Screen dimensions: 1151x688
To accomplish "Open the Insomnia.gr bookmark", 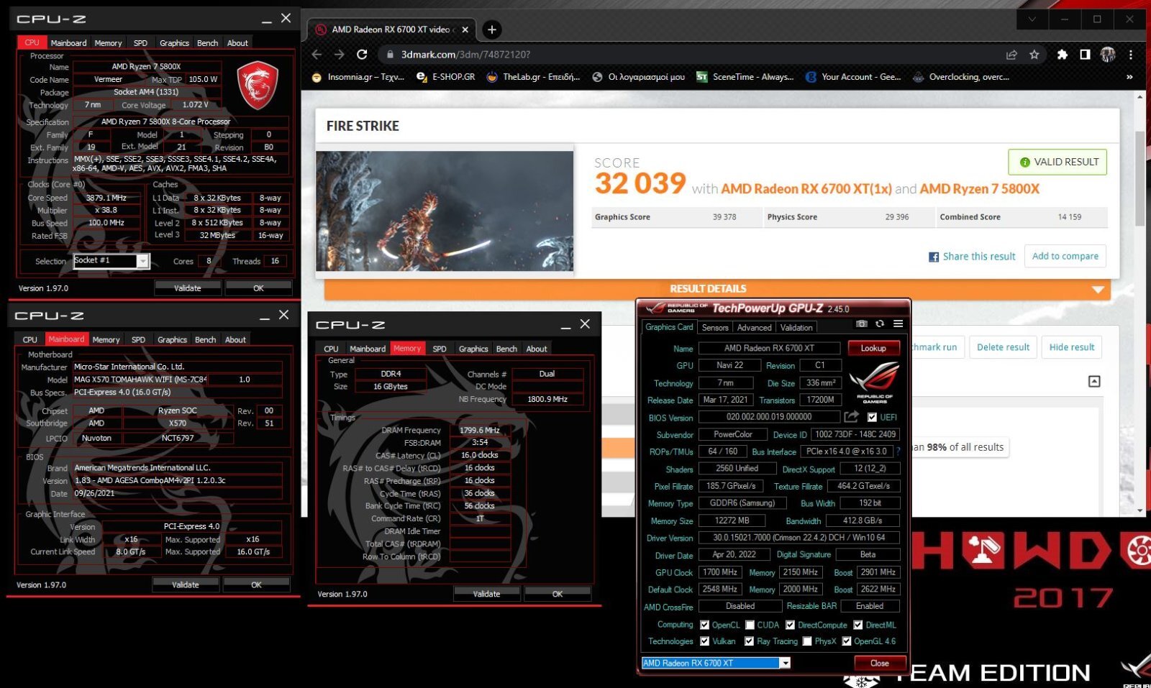I will (x=358, y=77).
